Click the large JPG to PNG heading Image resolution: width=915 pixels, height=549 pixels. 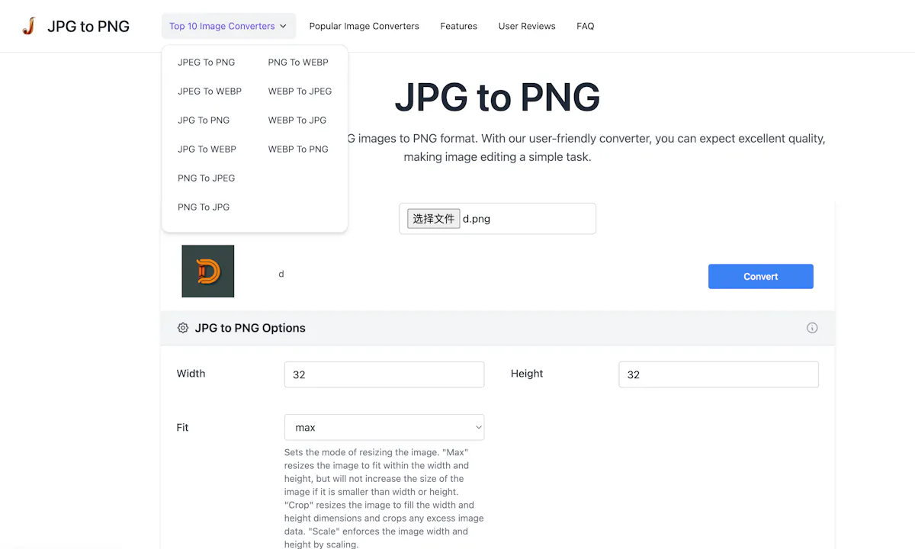497,97
